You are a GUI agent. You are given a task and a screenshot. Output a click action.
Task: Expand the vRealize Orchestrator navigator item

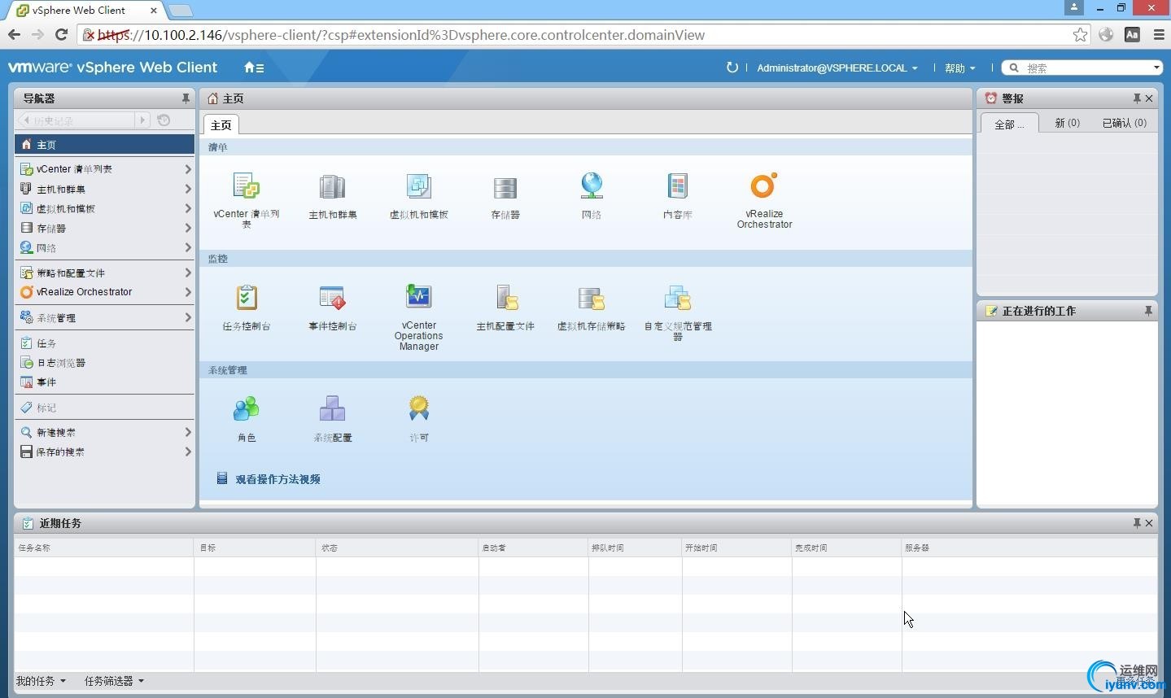pyautogui.click(x=188, y=292)
